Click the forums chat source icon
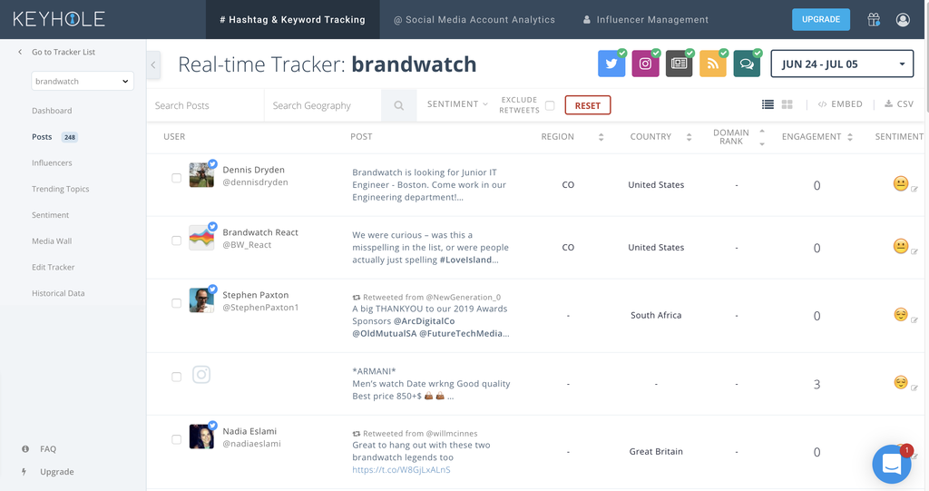This screenshot has width=929, height=491. [747, 64]
